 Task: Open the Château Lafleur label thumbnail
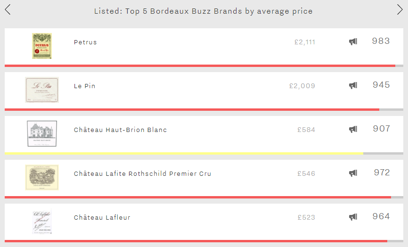[42, 221]
